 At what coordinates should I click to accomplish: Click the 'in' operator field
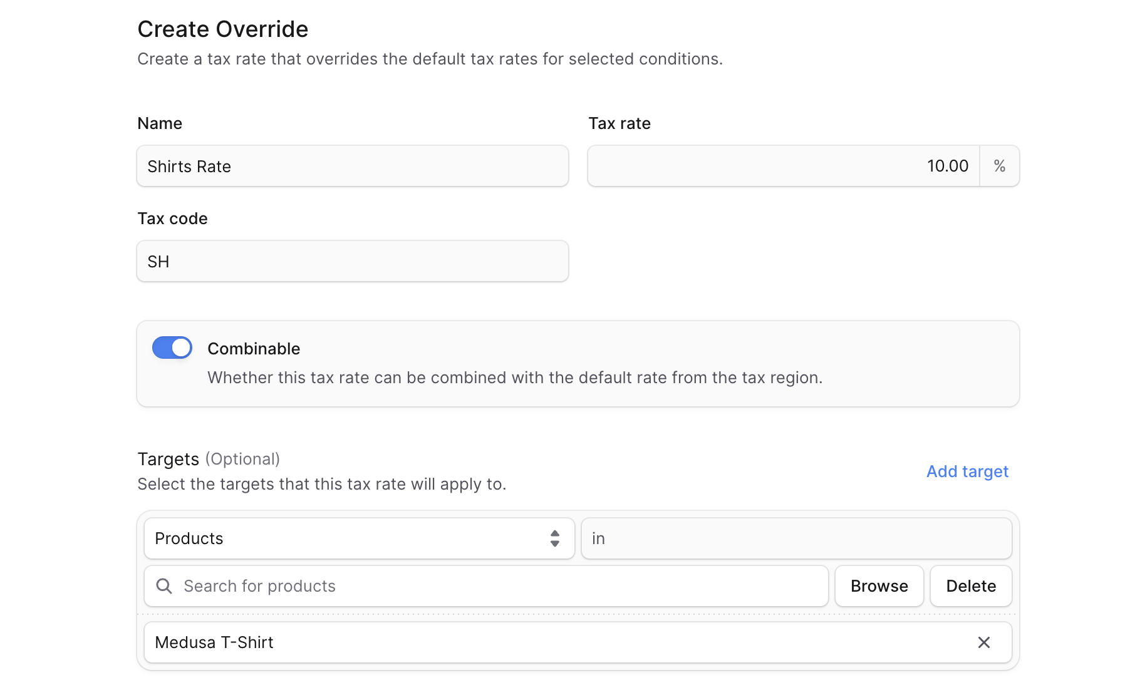(796, 538)
